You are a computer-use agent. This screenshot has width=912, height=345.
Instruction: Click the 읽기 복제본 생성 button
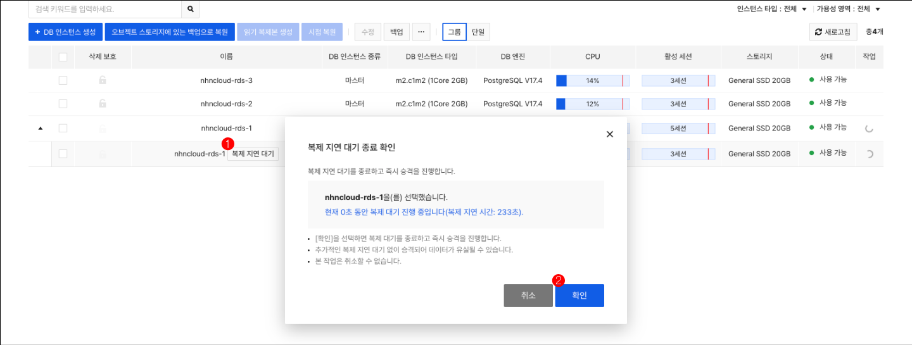pos(268,32)
